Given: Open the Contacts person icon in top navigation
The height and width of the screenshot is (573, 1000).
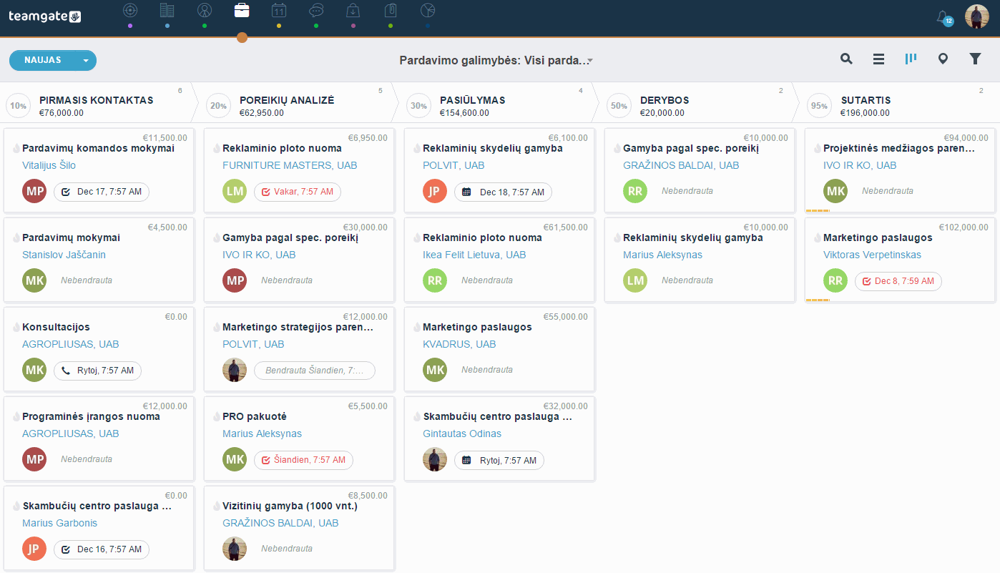Looking at the screenshot, I should click(x=205, y=10).
